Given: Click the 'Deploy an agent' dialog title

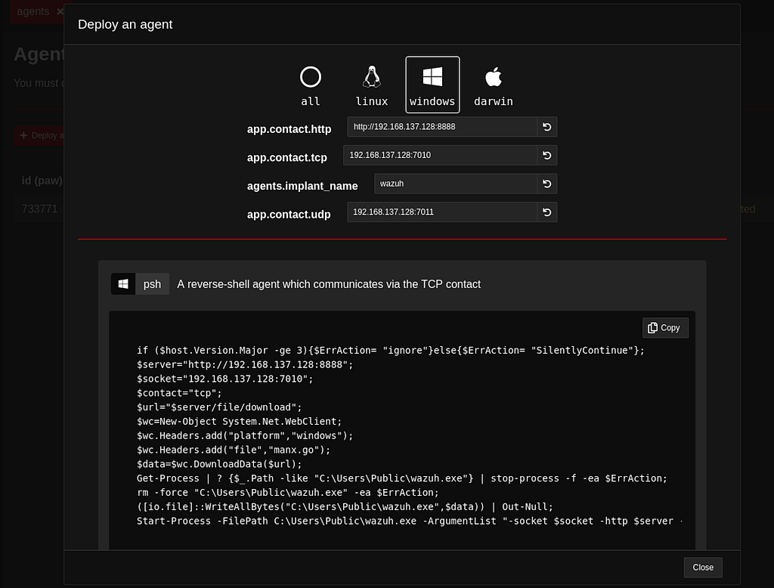Looking at the screenshot, I should pyautogui.click(x=125, y=24).
